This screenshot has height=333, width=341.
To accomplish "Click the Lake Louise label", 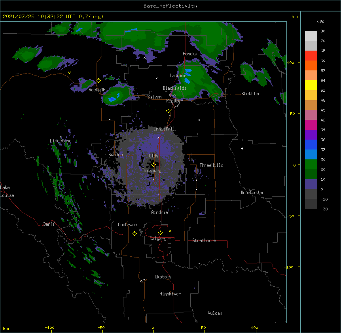I will pyautogui.click(x=7, y=191).
